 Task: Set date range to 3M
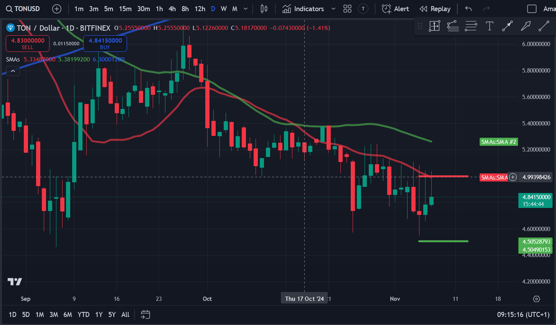[54, 315]
